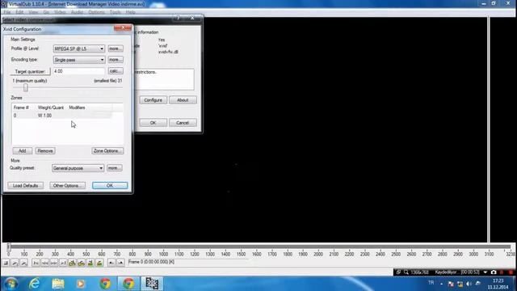
Task: Open the volume icon in system tray
Action: pyautogui.click(x=469, y=284)
